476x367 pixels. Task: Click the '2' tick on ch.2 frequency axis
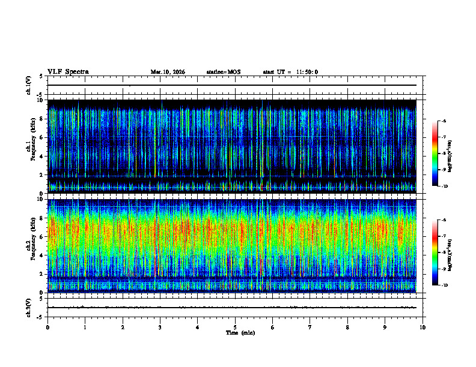[x=41, y=274]
